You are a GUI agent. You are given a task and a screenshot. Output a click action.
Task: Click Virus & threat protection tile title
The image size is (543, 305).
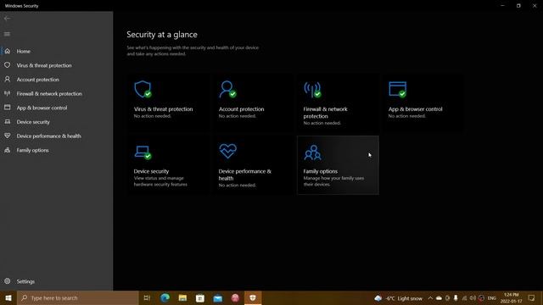(163, 109)
